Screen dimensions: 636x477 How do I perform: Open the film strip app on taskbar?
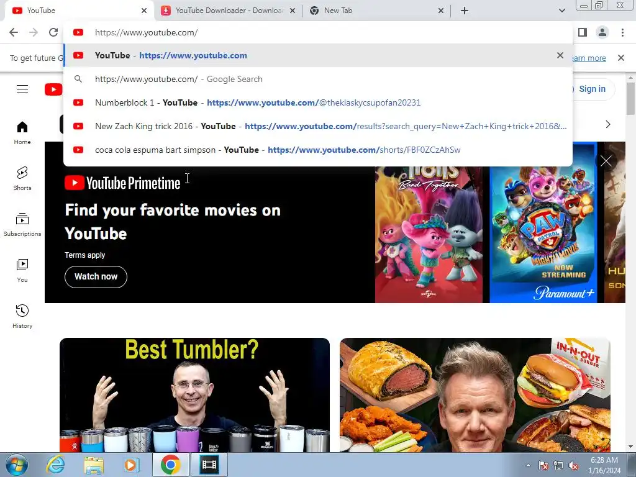[209, 465]
